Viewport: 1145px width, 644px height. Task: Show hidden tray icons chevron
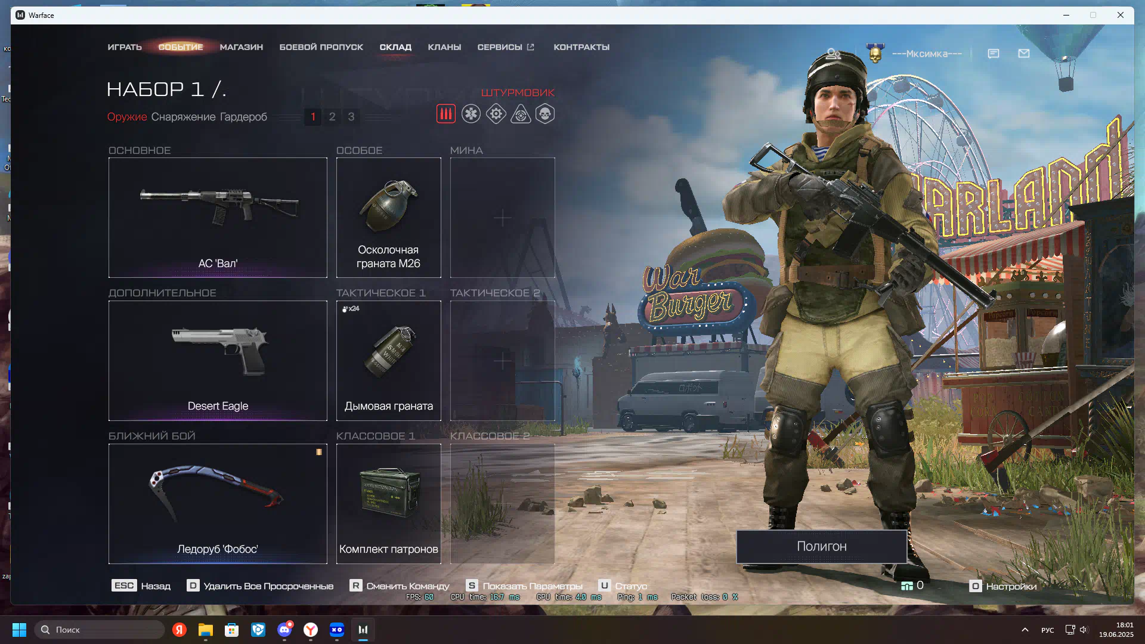click(1025, 630)
